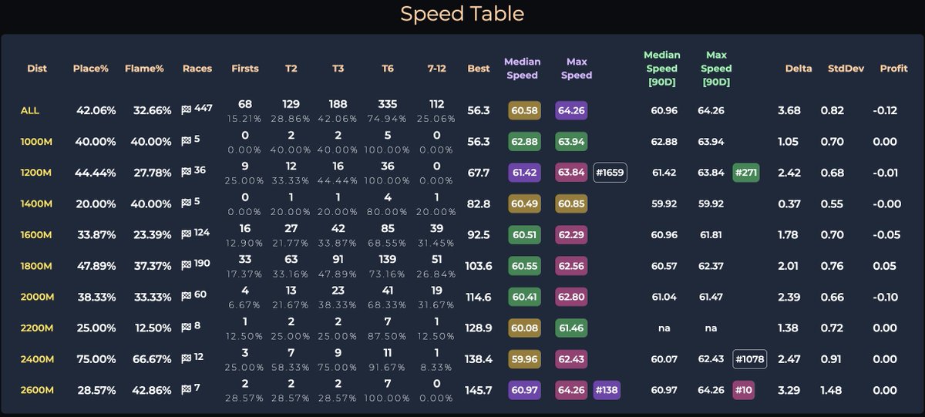925x417 pixels.
Task: Click the 66.67% flame value
Action: click(151, 359)
